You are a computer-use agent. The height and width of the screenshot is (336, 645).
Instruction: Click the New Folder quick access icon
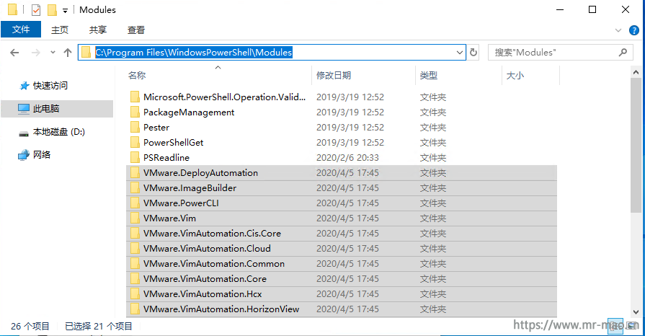coord(52,9)
